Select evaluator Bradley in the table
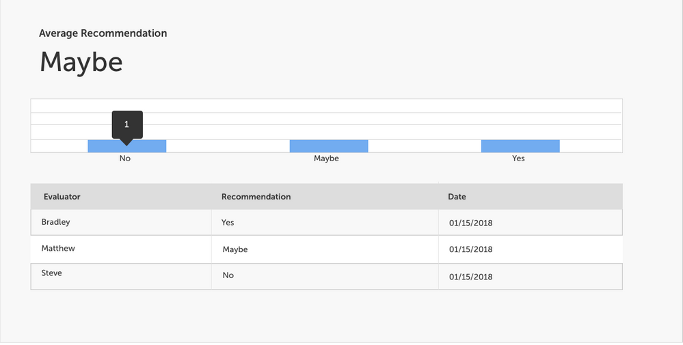This screenshot has width=683, height=345. pyautogui.click(x=56, y=222)
